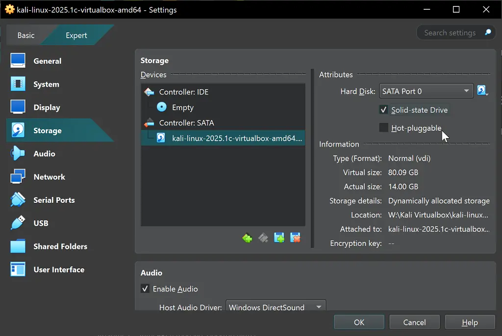The image size is (502, 336).
Task: Click the Network computers icon
Action: point(18,176)
